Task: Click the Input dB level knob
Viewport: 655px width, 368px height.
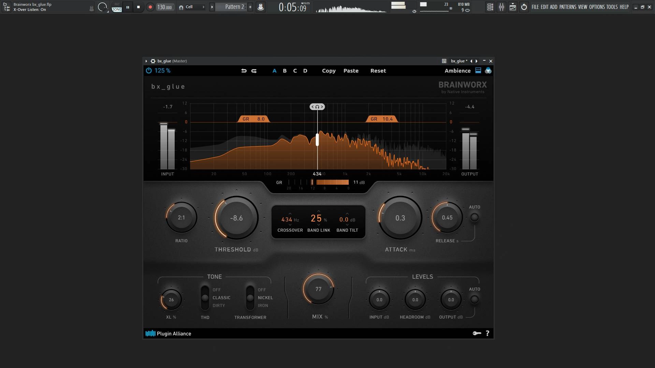Action: (379, 300)
